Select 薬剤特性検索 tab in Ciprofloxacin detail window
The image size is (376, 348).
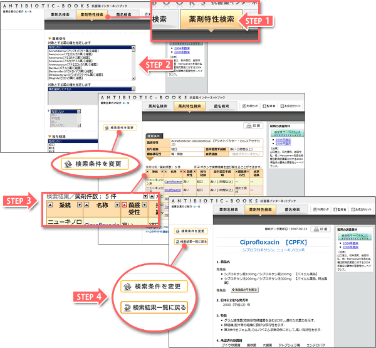coord(261,209)
